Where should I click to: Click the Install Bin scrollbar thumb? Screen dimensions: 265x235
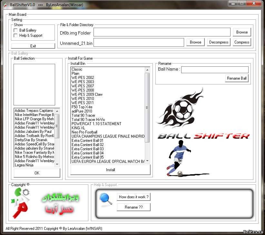[147, 108]
